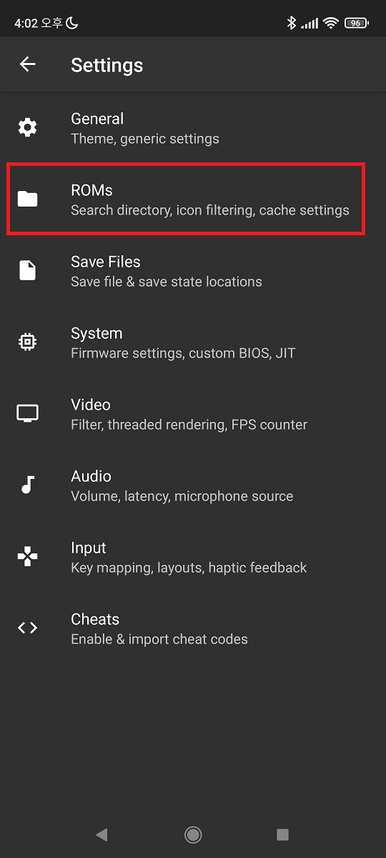Select the folder icon beside ROMs
The image size is (386, 858).
pos(27,199)
